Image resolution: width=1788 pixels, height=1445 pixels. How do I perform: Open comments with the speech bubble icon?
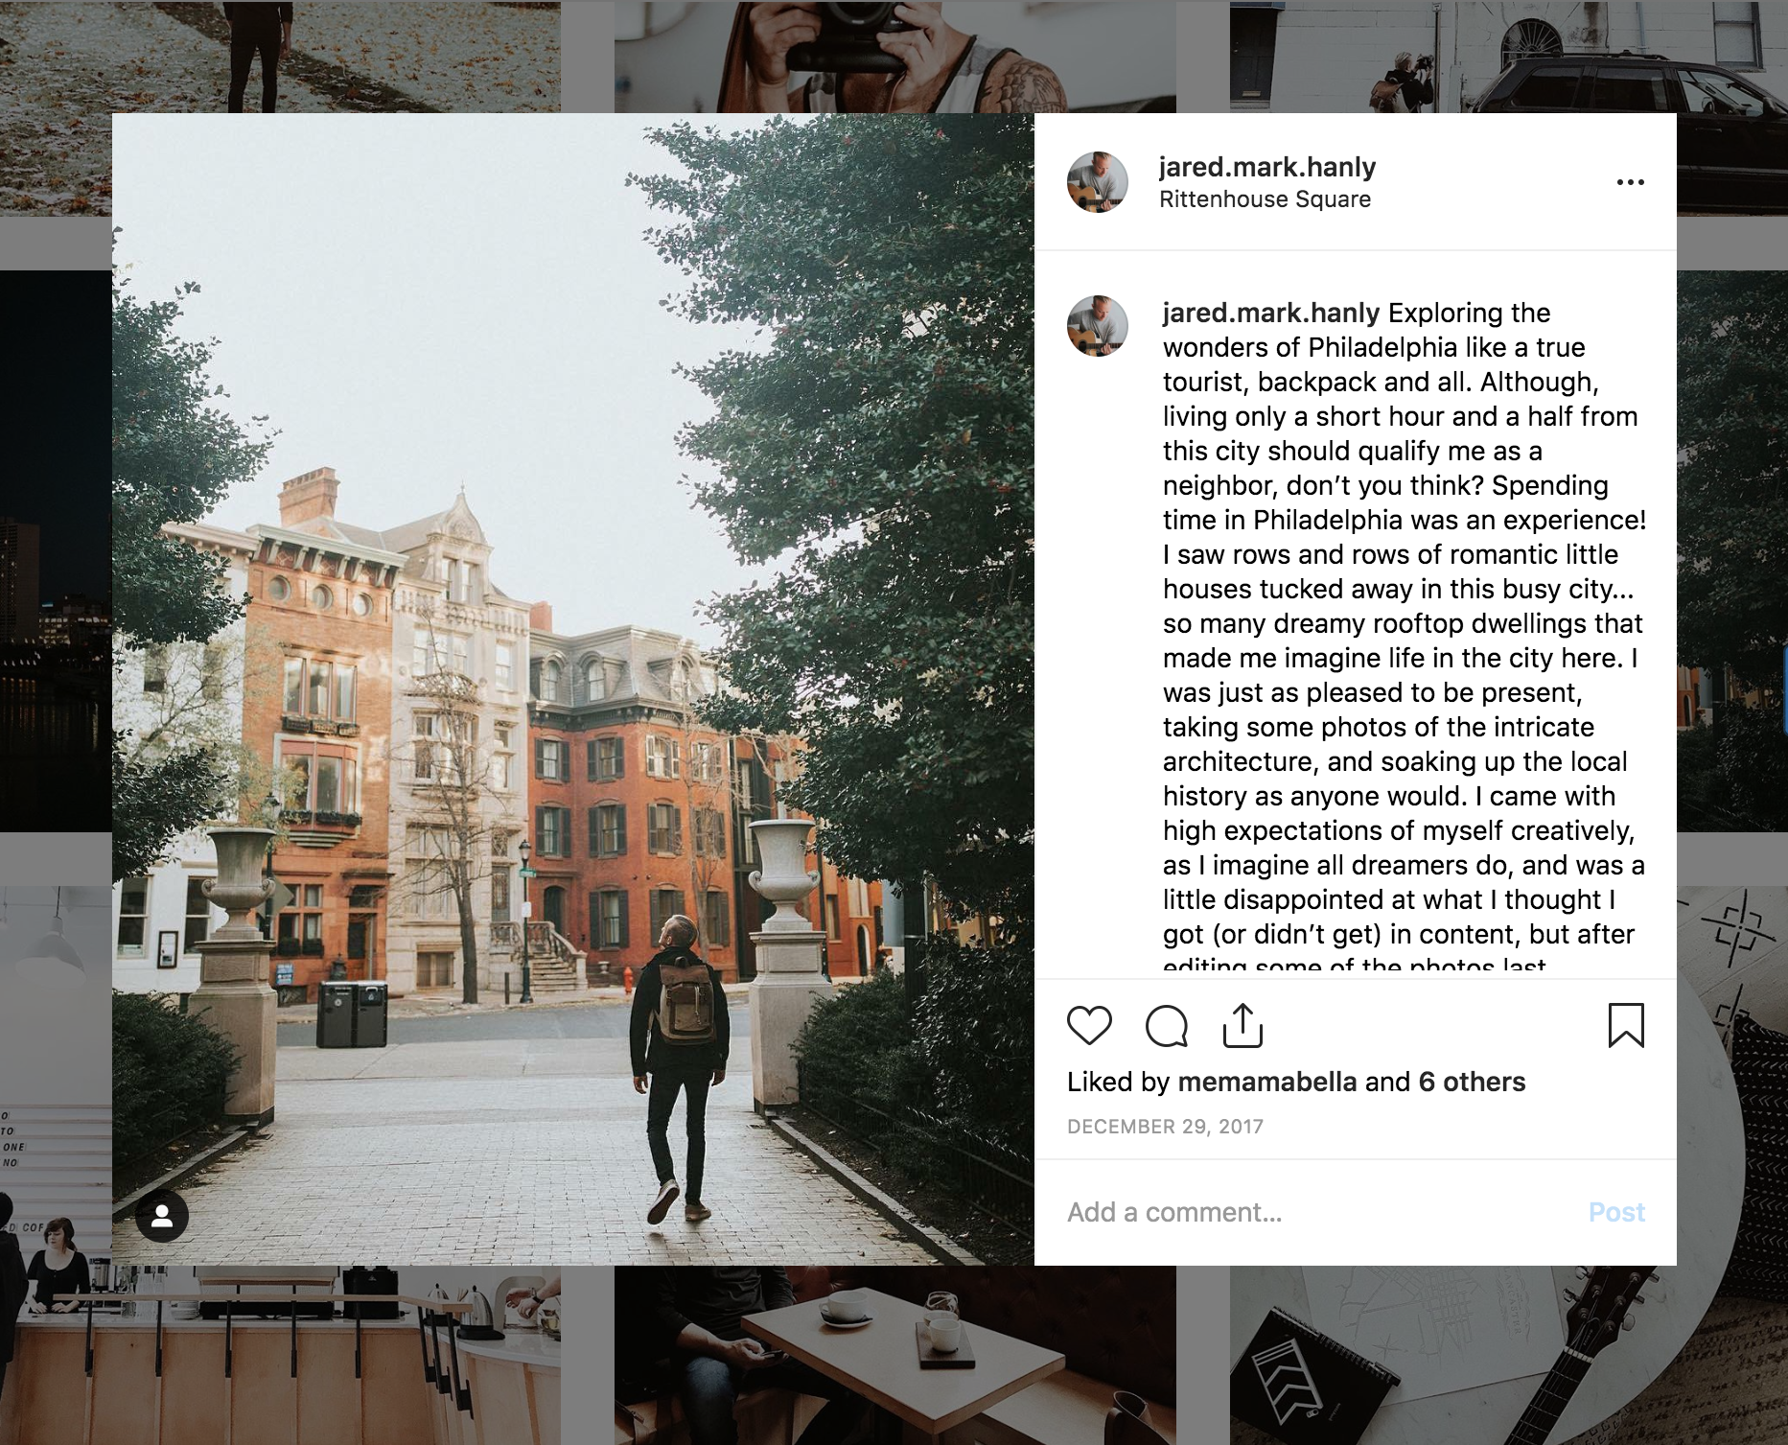pyautogui.click(x=1167, y=1026)
